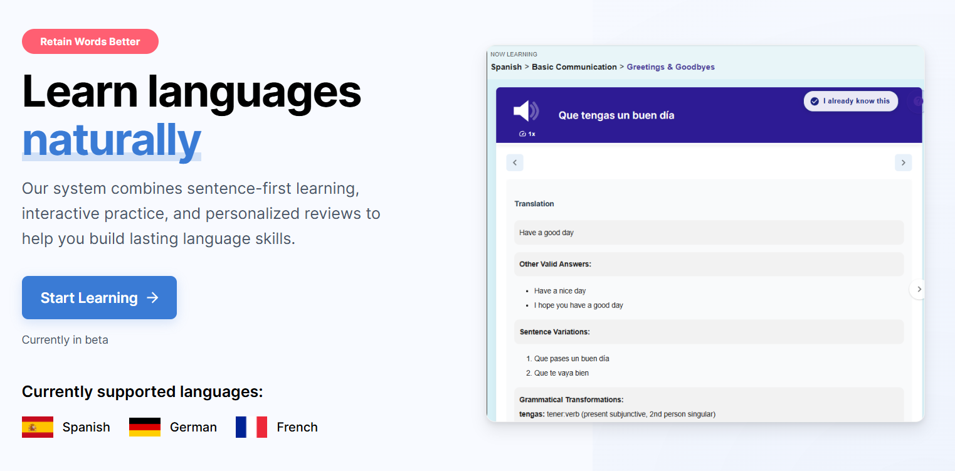Select the French flag icon

tap(251, 426)
